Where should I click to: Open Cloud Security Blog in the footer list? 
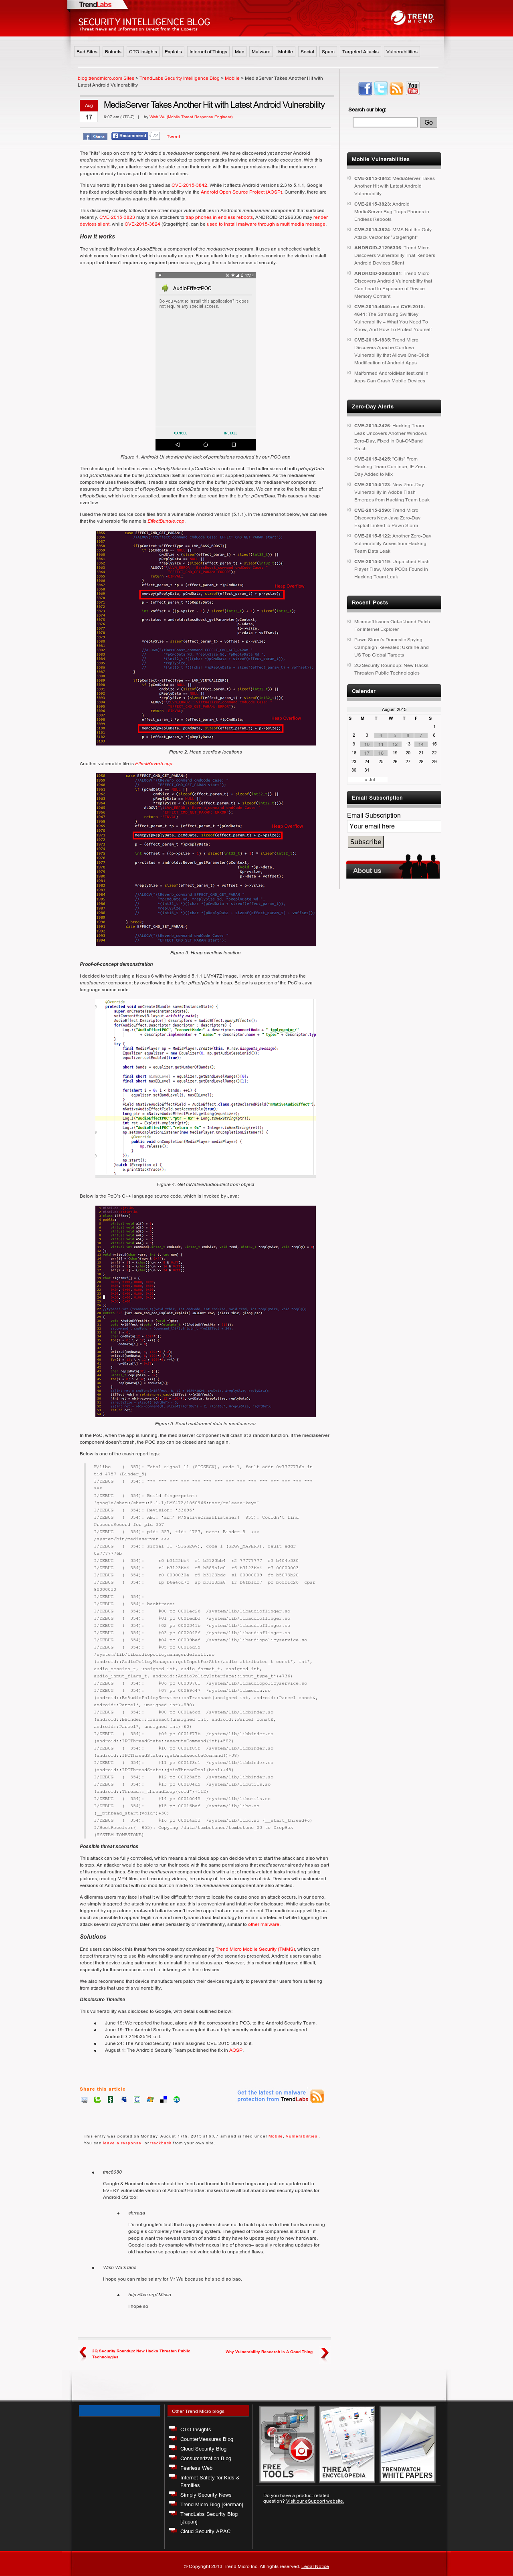coord(203,2449)
